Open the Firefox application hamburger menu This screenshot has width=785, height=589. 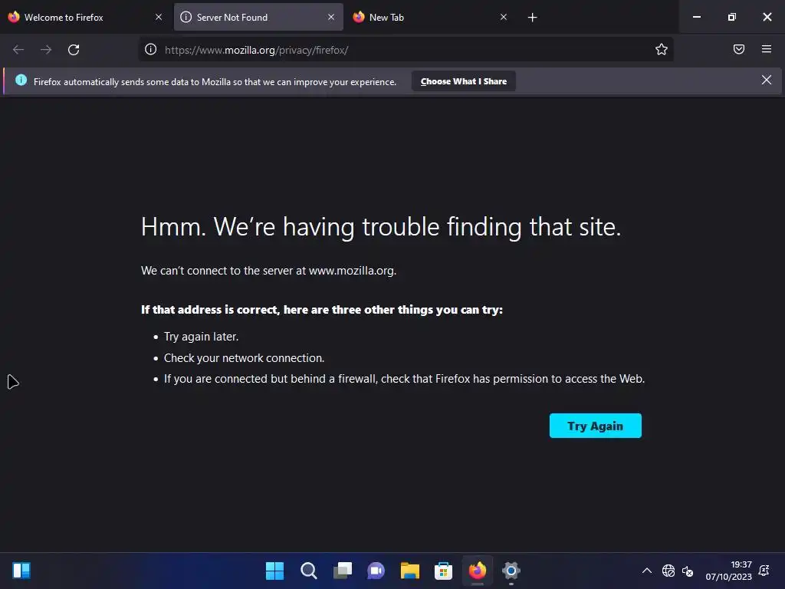point(767,49)
